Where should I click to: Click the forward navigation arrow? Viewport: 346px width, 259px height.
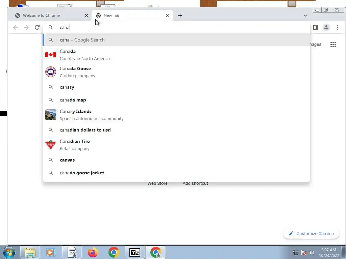coord(26,27)
